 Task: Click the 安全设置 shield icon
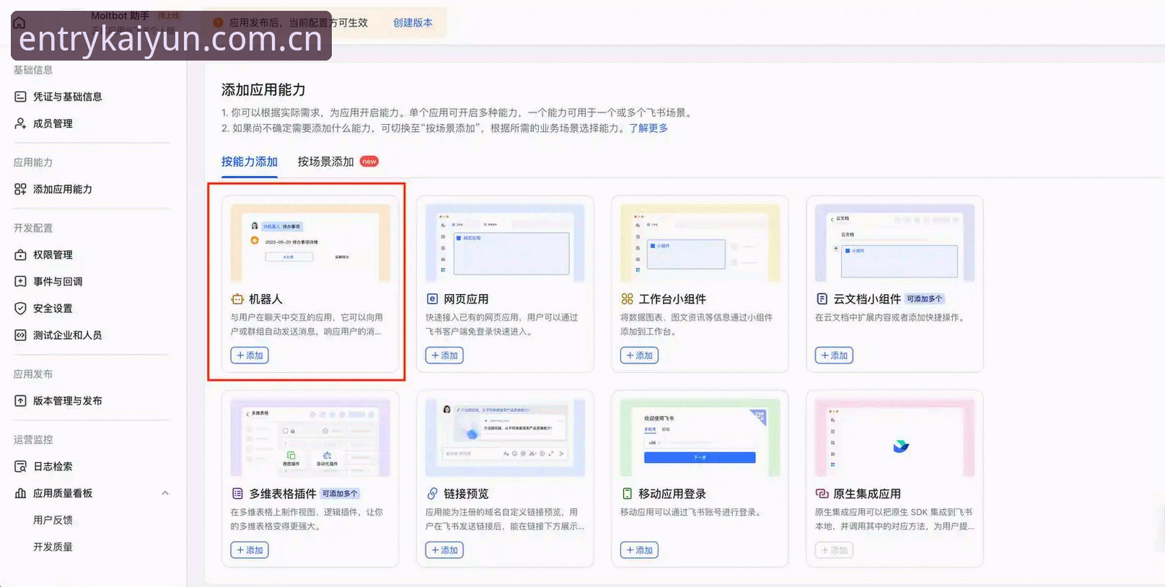point(20,308)
